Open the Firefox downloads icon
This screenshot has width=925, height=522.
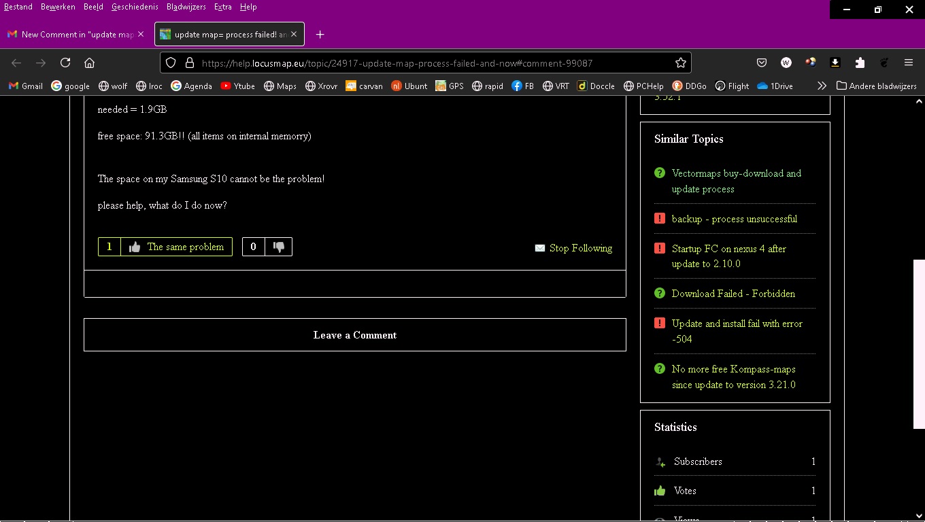[x=835, y=63]
